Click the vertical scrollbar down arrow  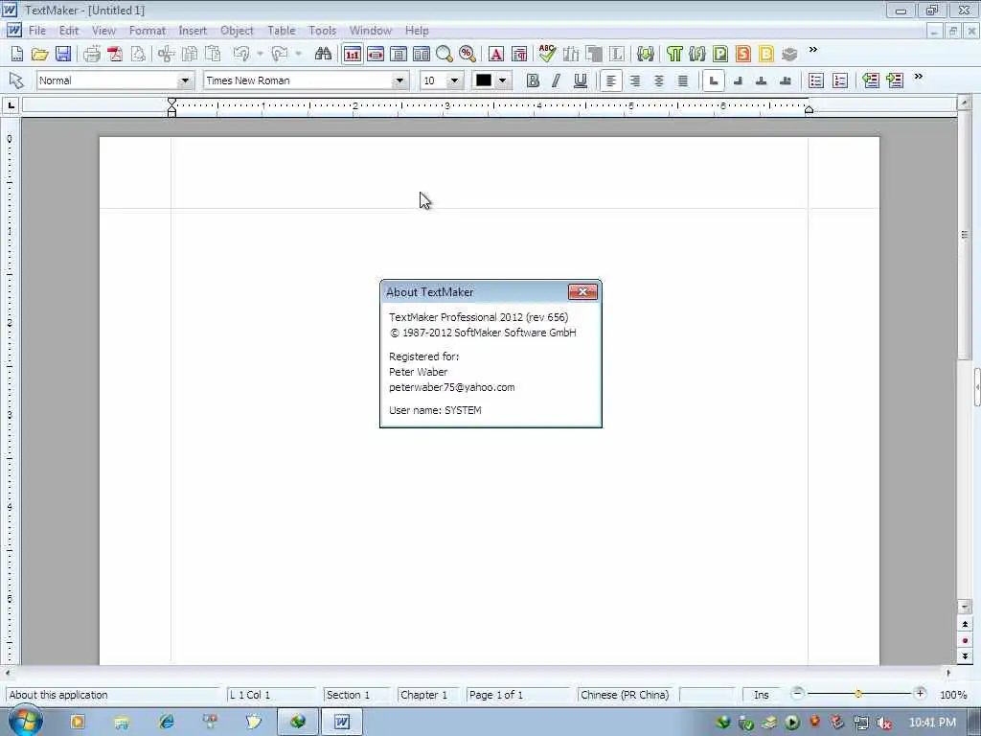(965, 607)
